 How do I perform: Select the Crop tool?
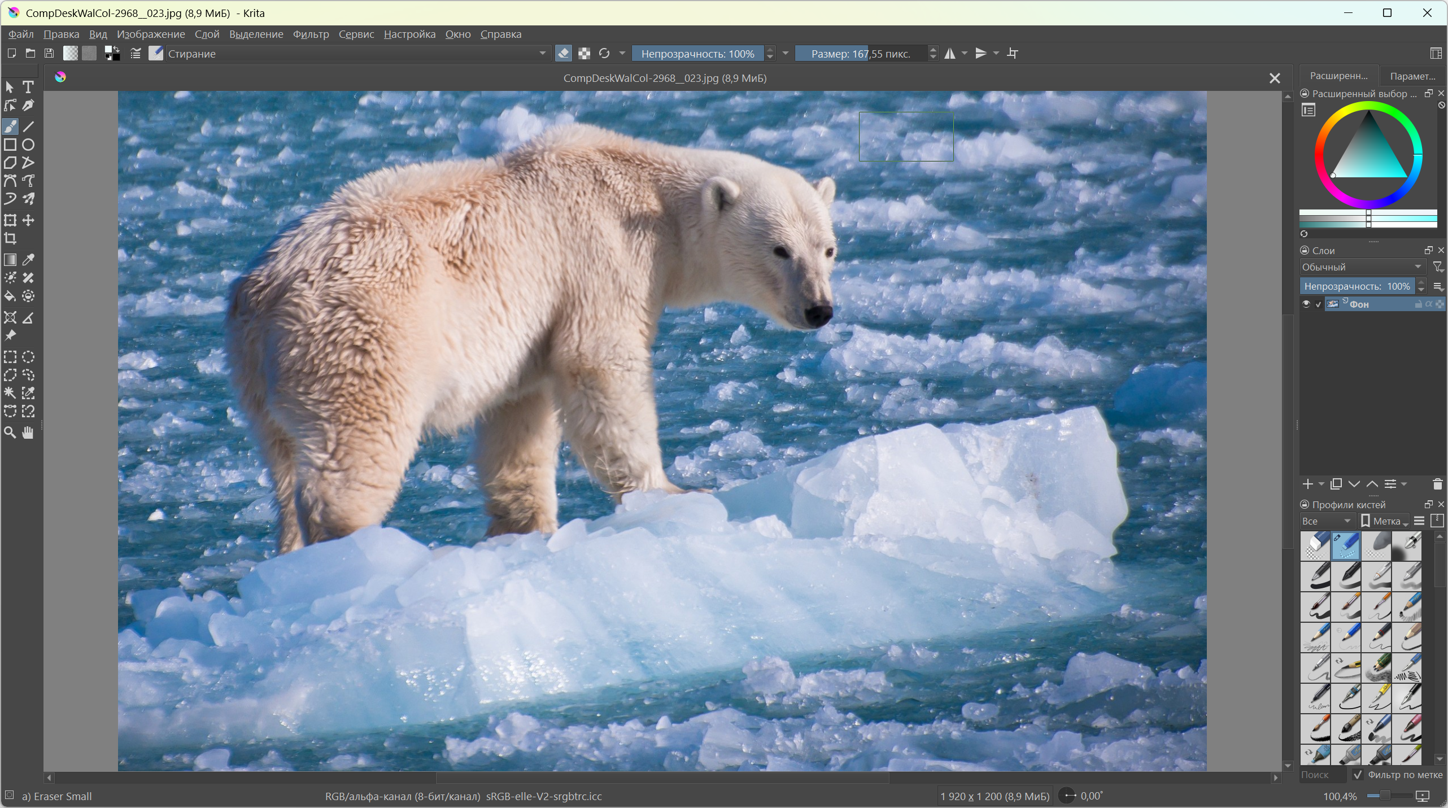[x=10, y=238]
